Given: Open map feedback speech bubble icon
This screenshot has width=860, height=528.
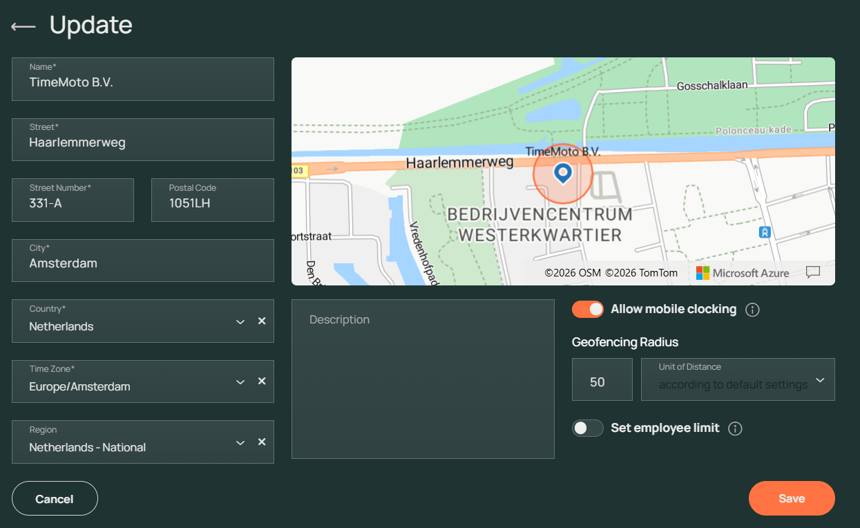Looking at the screenshot, I should click(813, 272).
